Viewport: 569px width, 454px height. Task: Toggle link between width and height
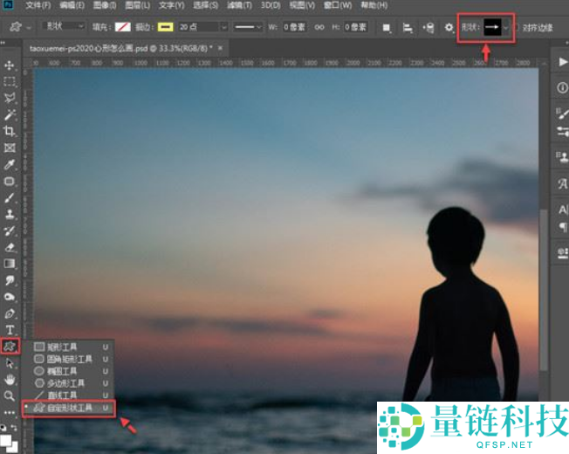(x=319, y=27)
